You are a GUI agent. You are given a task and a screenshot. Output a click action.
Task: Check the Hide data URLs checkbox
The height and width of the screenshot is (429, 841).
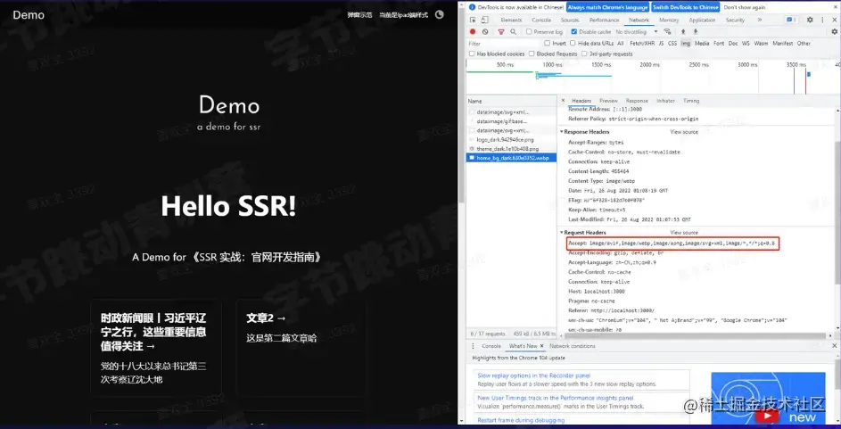[x=573, y=43]
